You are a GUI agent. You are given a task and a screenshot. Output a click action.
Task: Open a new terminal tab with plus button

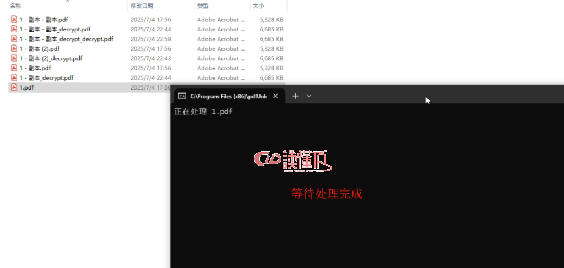(x=295, y=96)
